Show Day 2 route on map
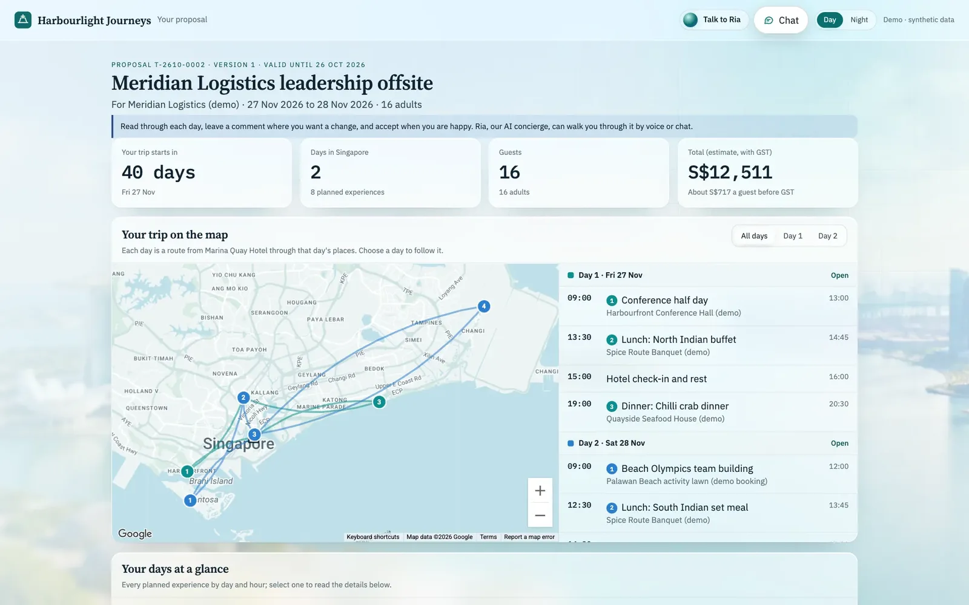Screen dimensions: 969x605 click(828, 236)
